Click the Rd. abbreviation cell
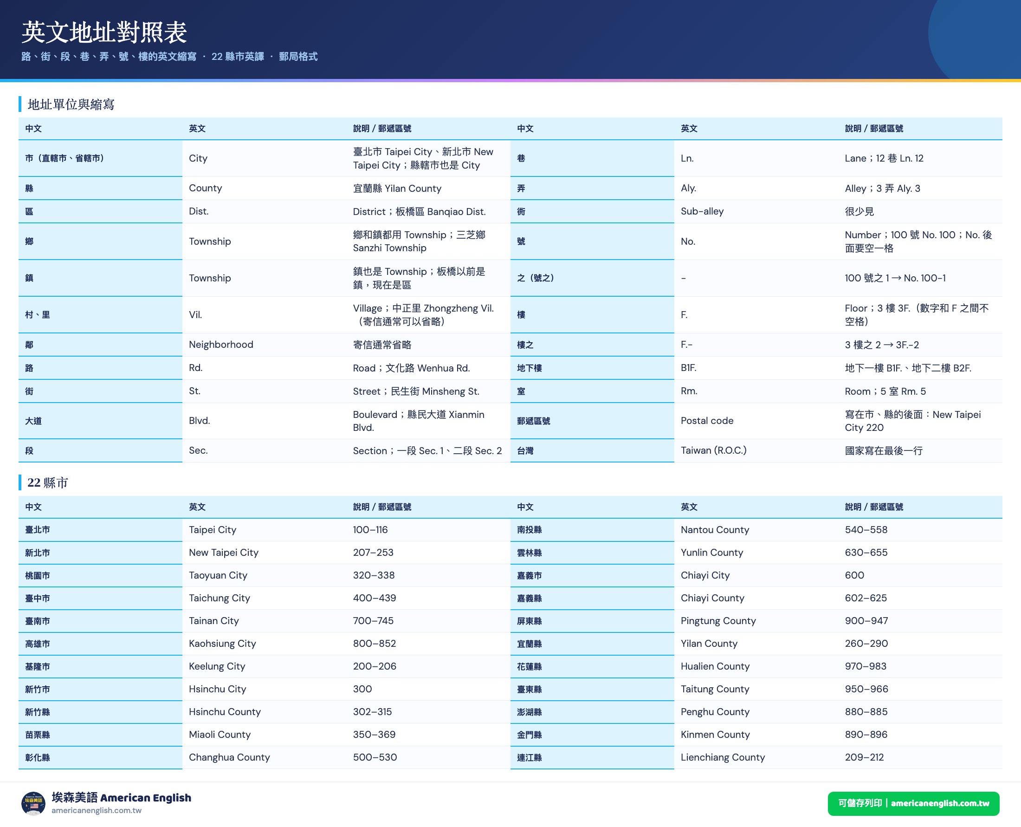1021x827 pixels. pos(264,368)
